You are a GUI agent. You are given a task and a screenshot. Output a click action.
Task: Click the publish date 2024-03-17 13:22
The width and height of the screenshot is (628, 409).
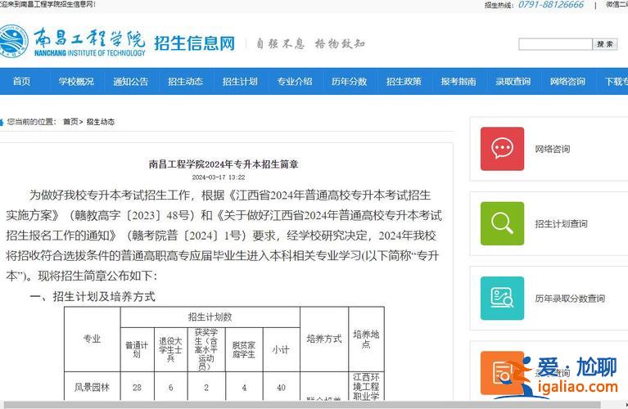pos(219,178)
